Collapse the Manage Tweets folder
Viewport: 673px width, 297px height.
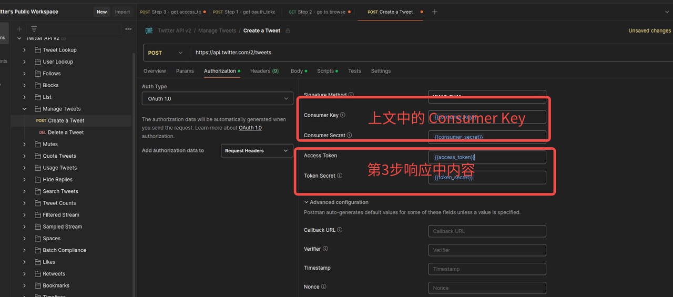point(24,109)
